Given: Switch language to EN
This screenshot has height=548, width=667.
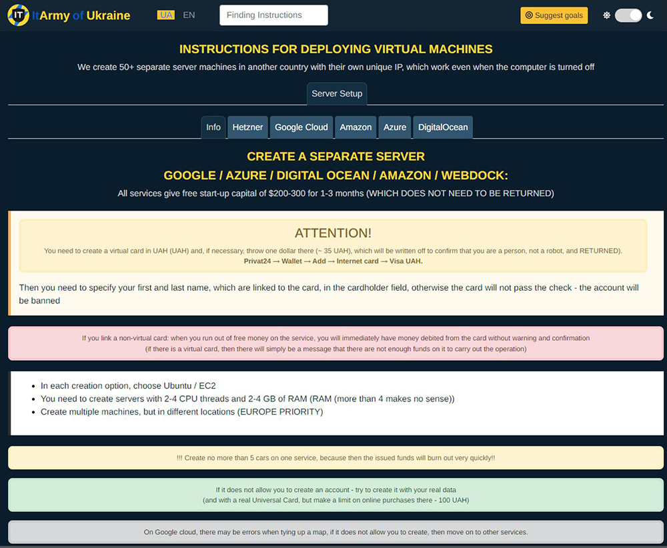Looking at the screenshot, I should point(189,15).
